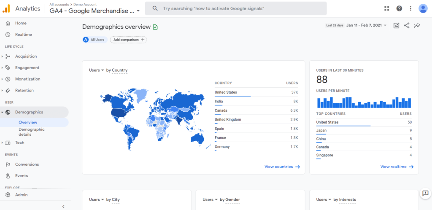The height and width of the screenshot is (210, 432).
Task: Click the search input field
Action: click(x=235, y=8)
